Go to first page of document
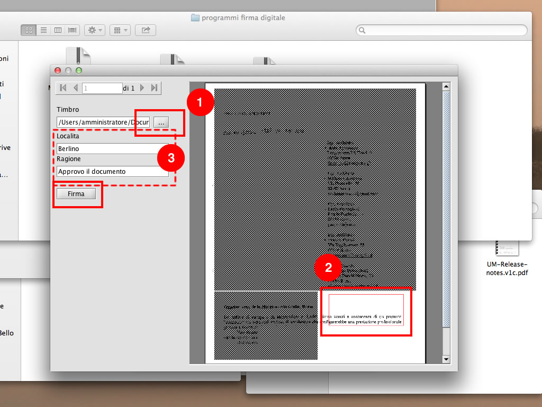 coord(63,88)
